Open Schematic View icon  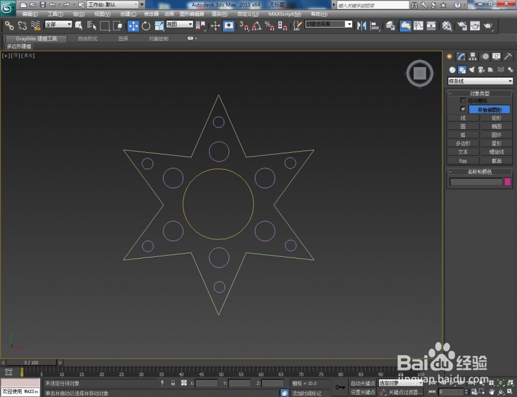pos(431,25)
